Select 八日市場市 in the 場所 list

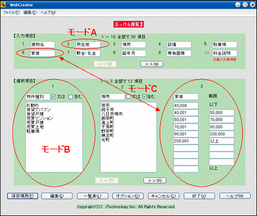click(112, 114)
